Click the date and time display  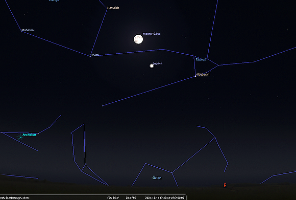(165, 198)
